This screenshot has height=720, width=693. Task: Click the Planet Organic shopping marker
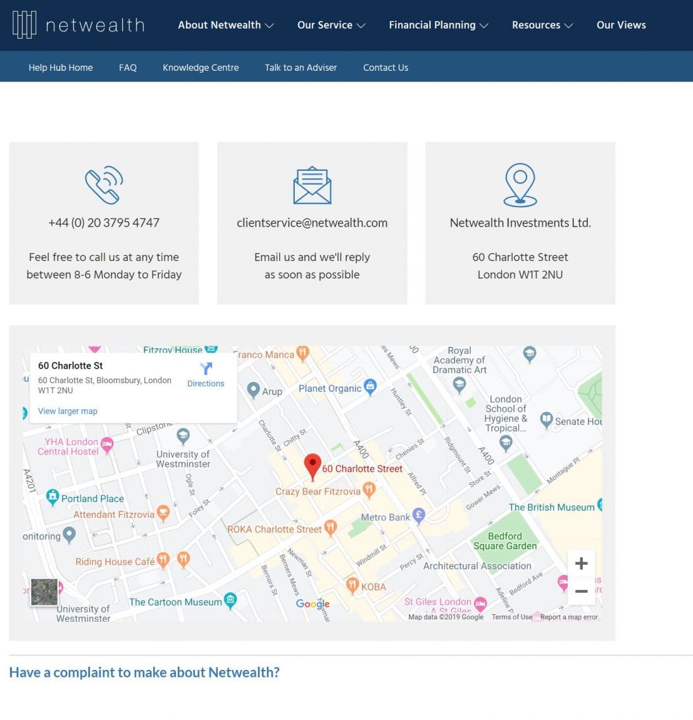(370, 387)
